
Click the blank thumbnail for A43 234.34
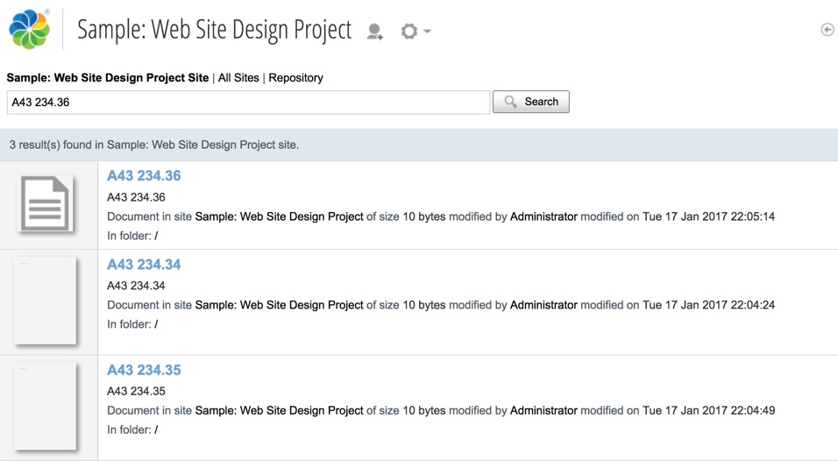tap(46, 301)
